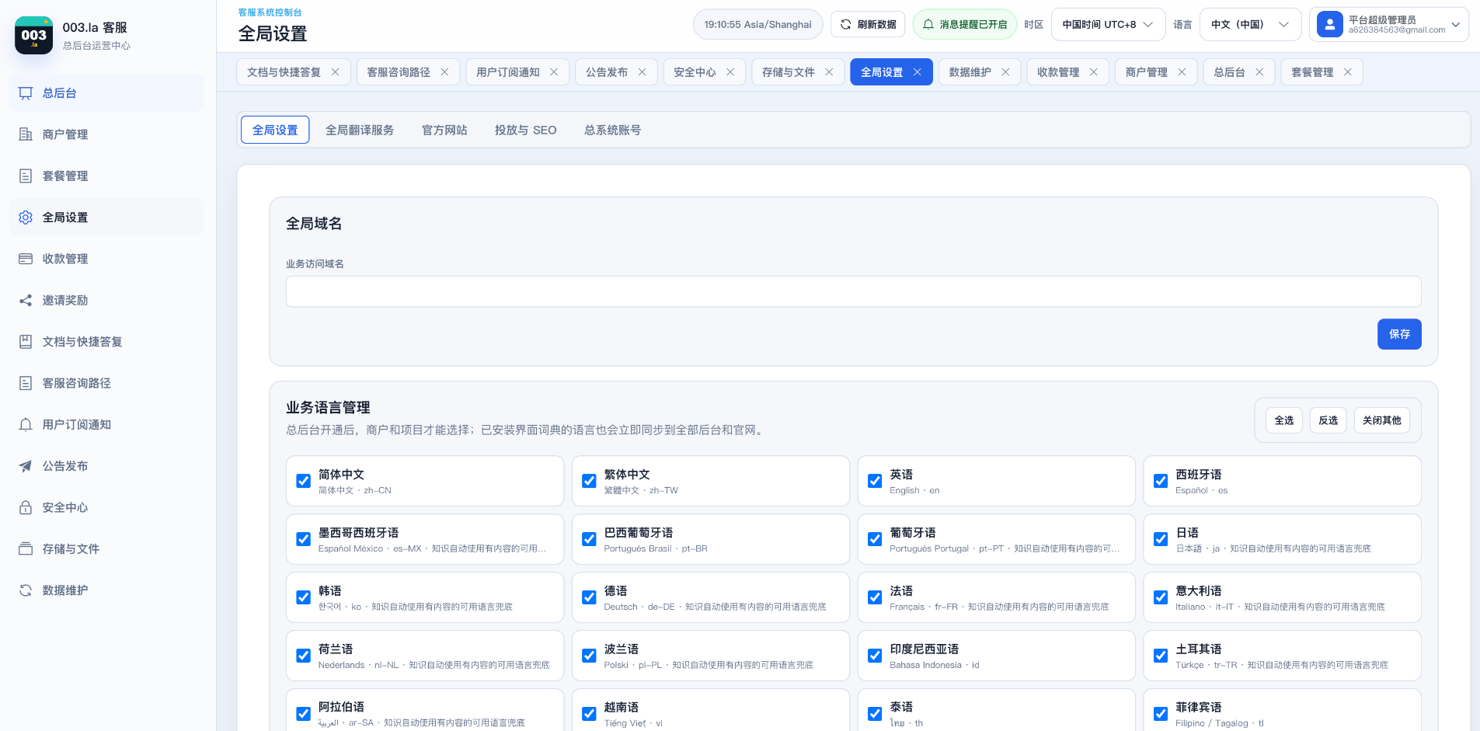Click the 数据维护 refresh icon in sidebar
The image size is (1480, 731).
[x=26, y=590]
